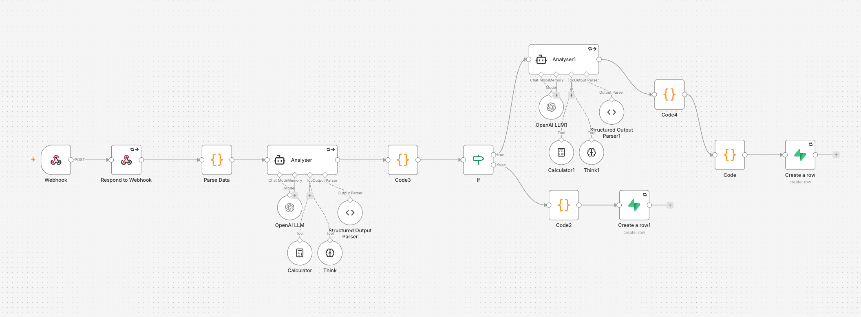Viewport: 861px width, 317px height.
Task: Add a node after Create a row1
Action: point(670,205)
